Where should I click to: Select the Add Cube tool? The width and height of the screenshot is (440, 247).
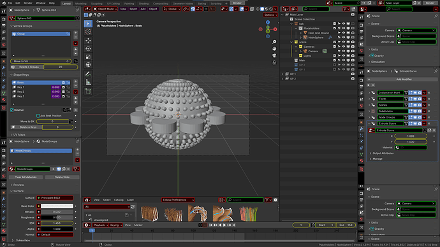[x=88, y=91]
